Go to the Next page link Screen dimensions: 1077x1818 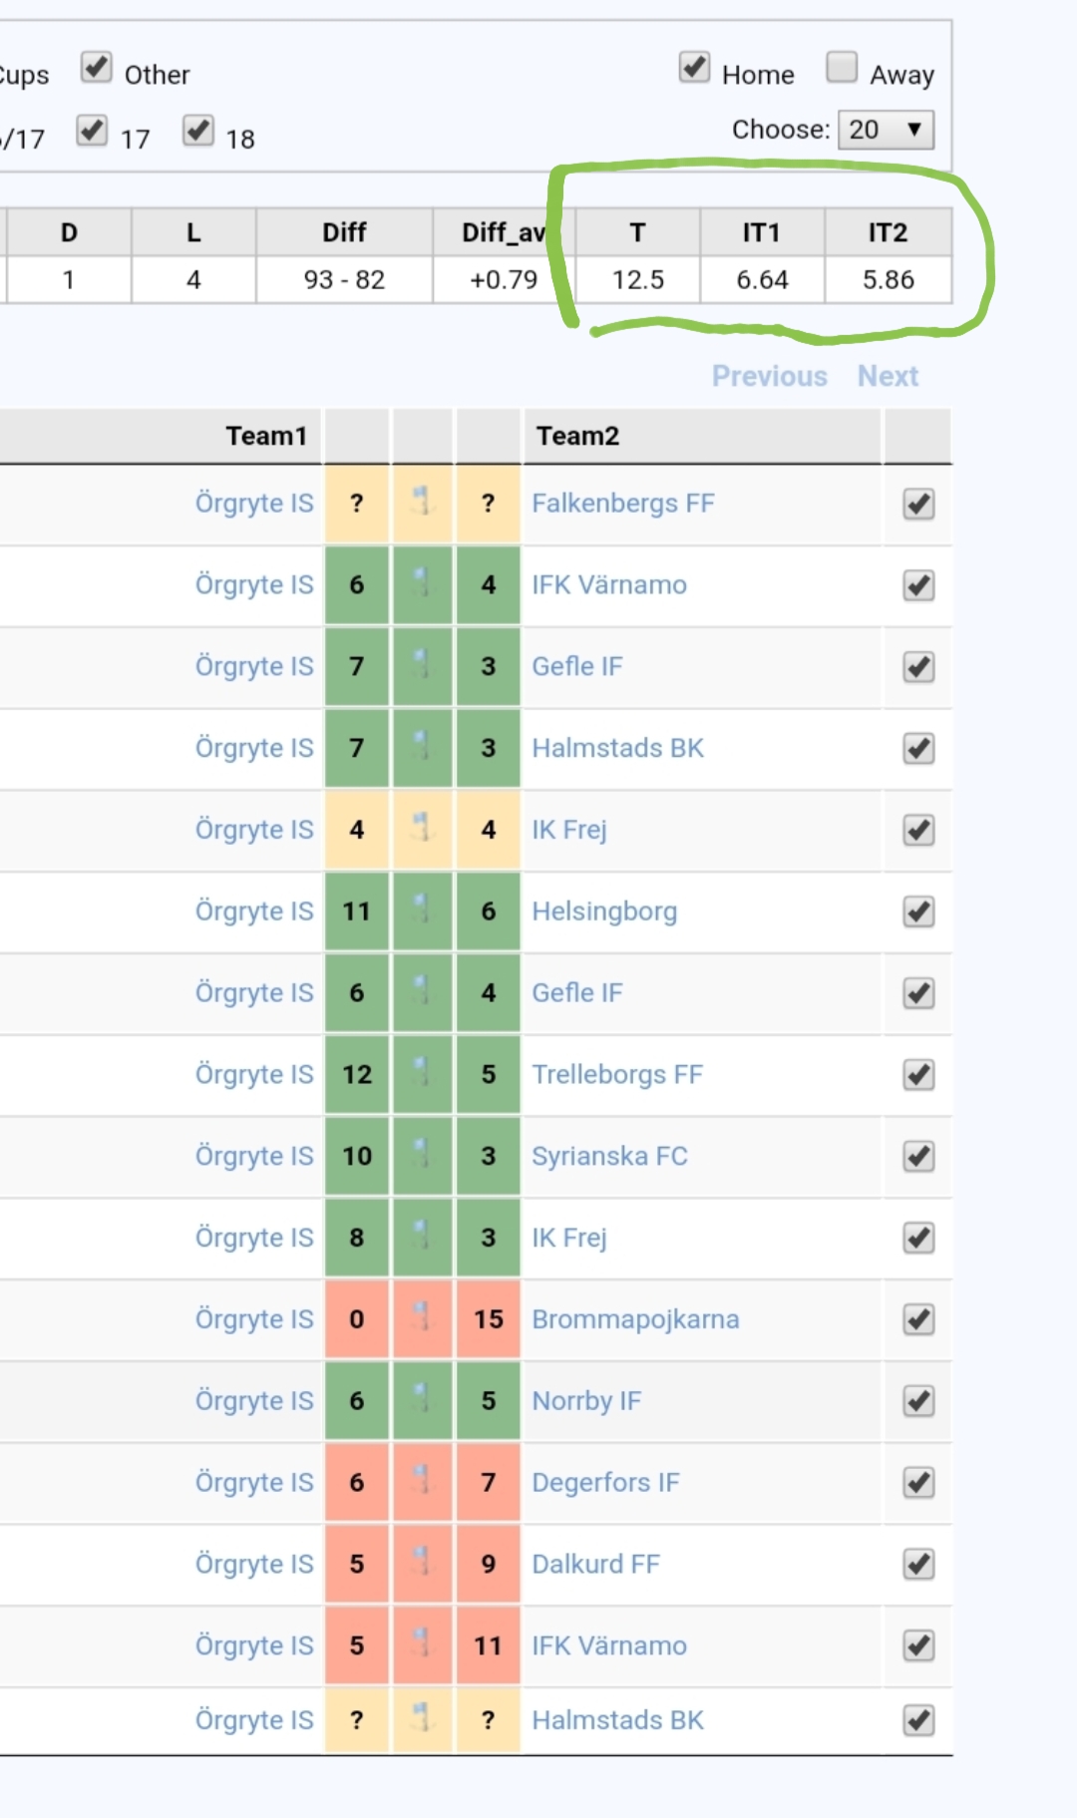[x=888, y=376]
